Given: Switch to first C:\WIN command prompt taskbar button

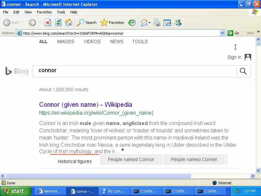Looking at the screenshot, I should 146,191.
